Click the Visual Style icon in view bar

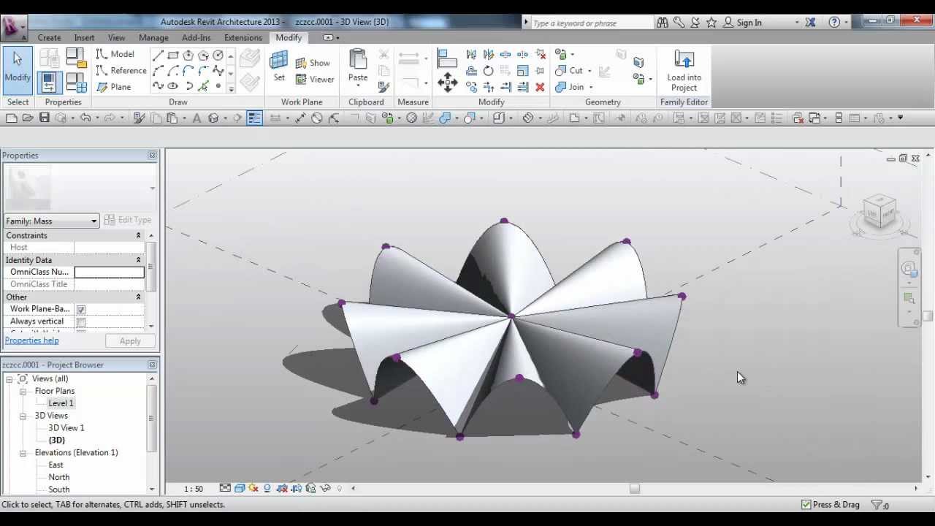point(240,489)
